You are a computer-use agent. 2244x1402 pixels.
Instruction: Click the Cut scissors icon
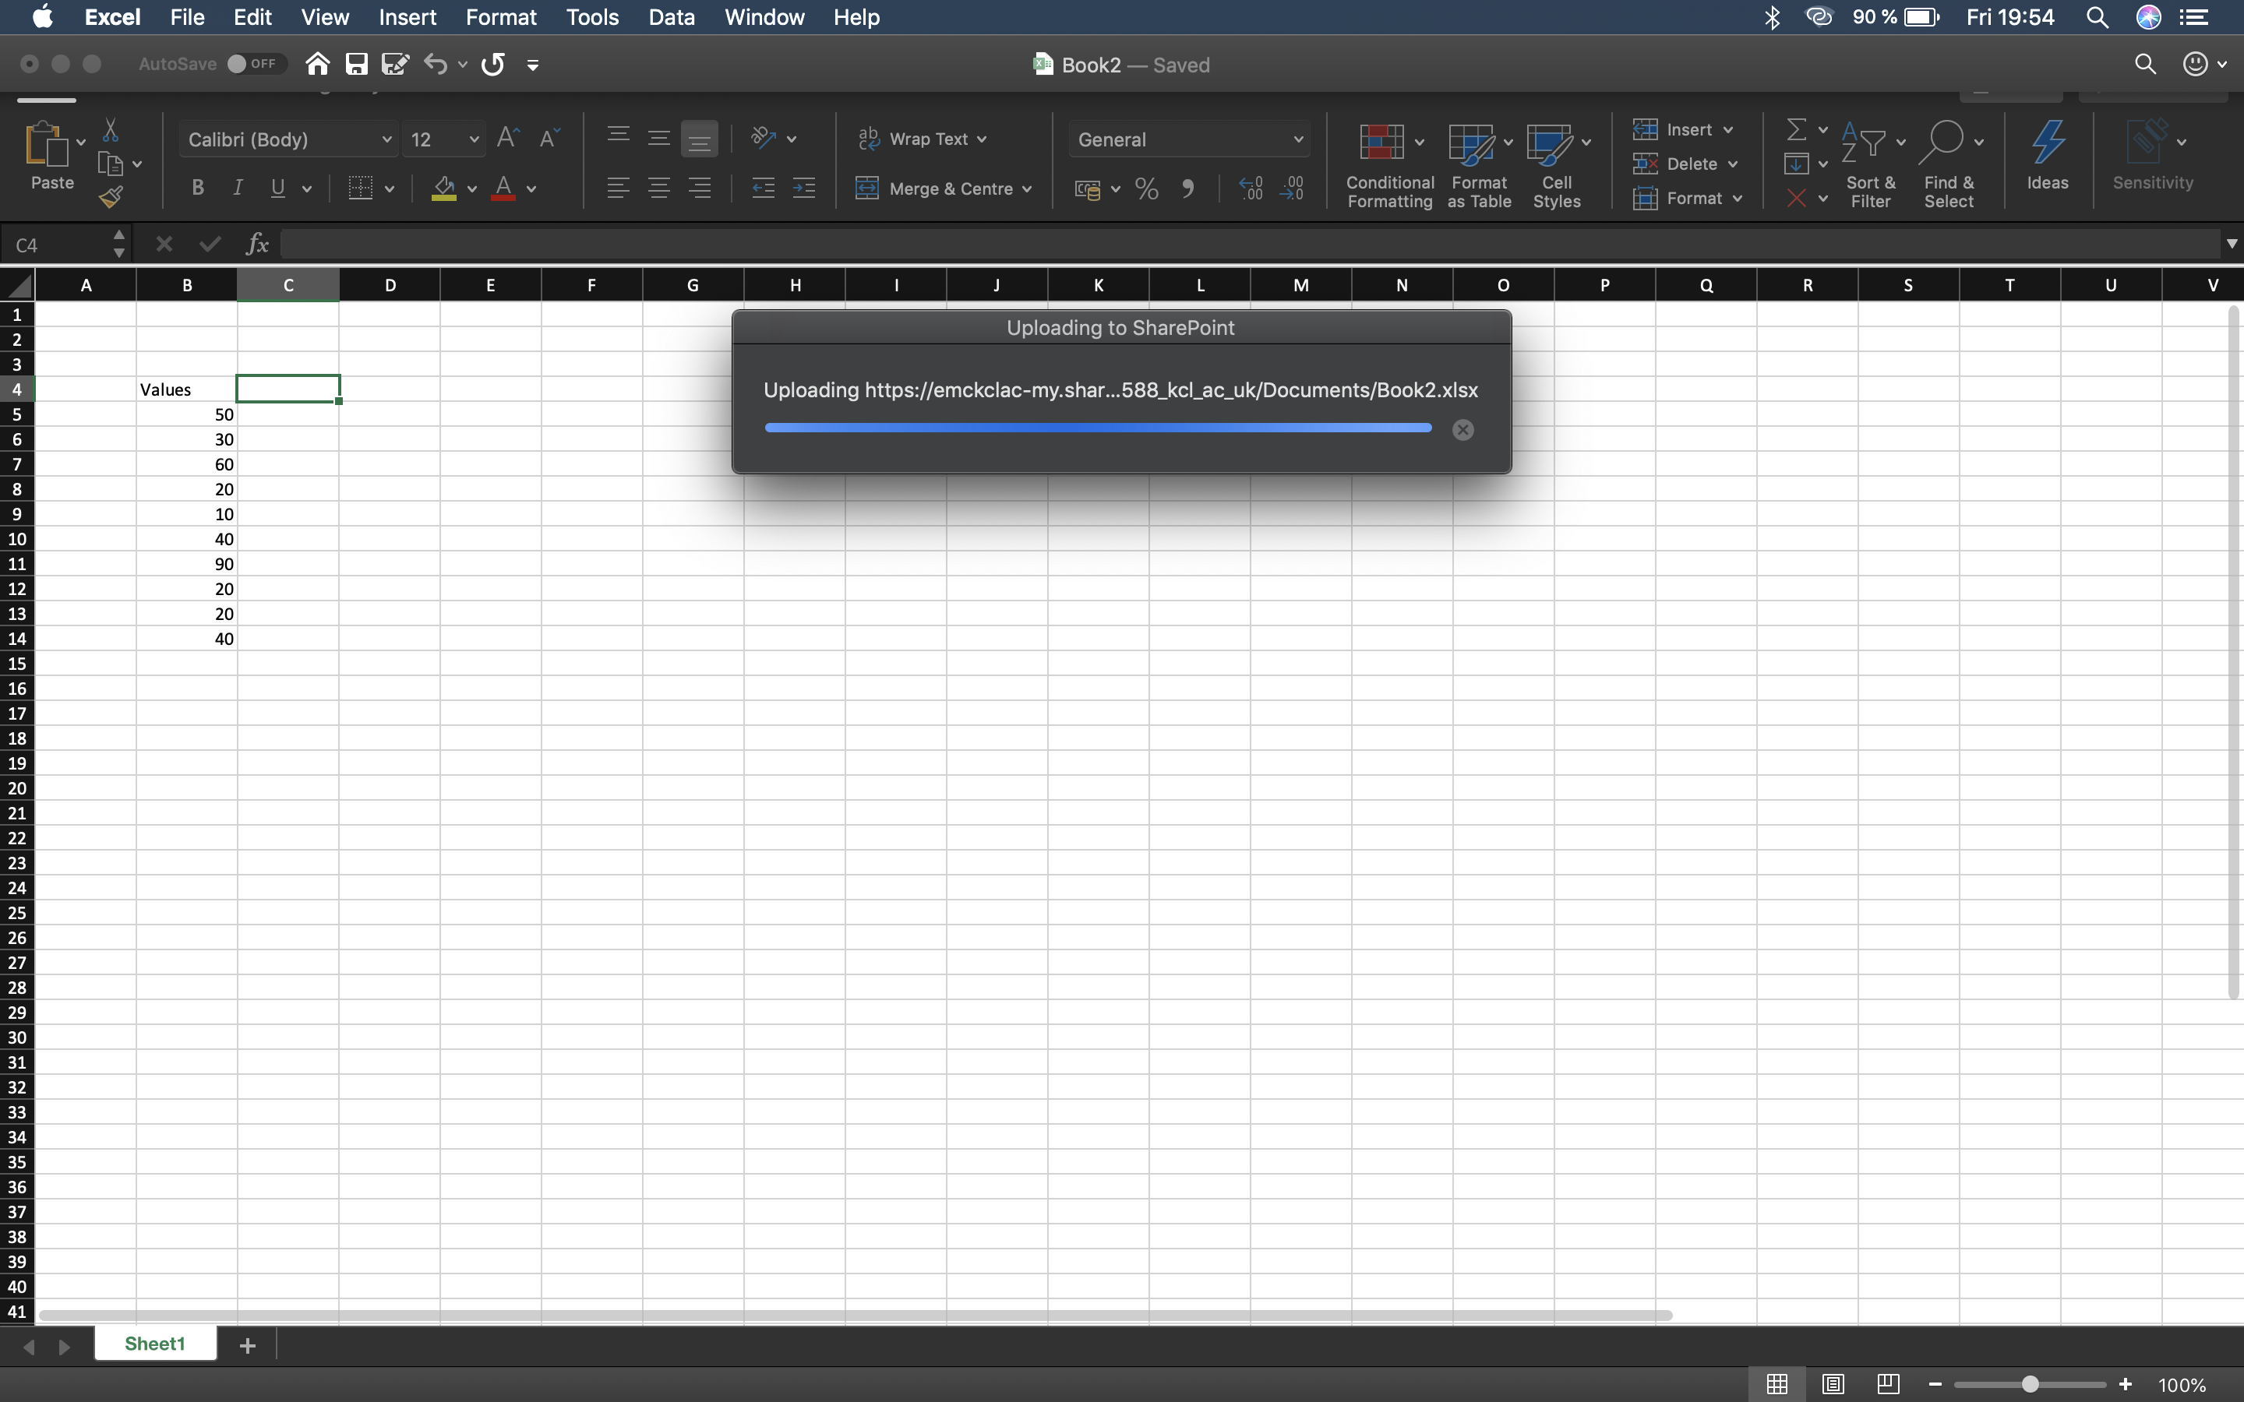coord(111,130)
